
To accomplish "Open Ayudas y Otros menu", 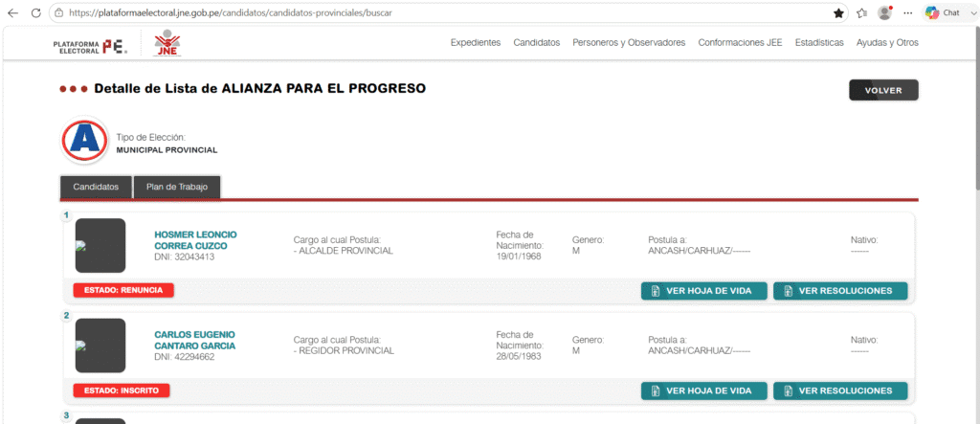I will tap(887, 42).
